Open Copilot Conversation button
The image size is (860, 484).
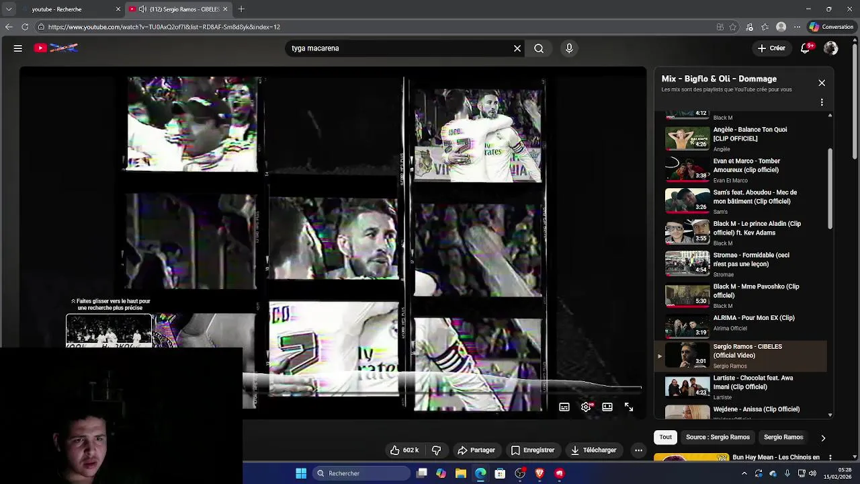(x=831, y=27)
